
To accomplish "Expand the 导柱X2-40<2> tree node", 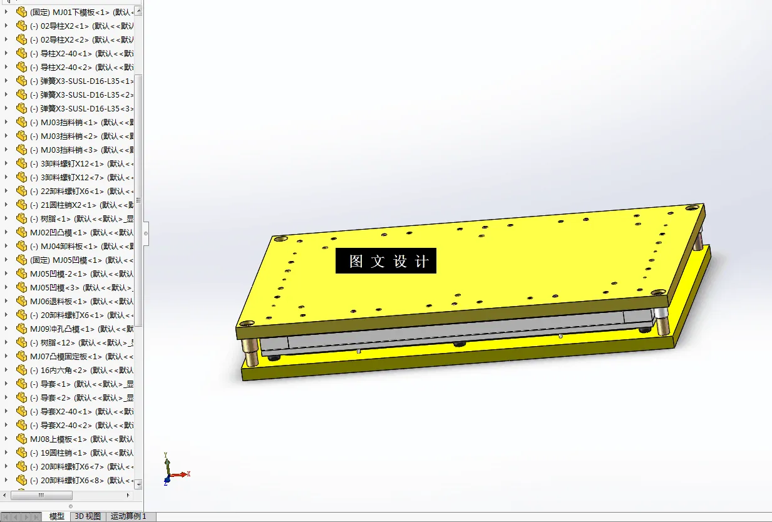I will pos(6,67).
